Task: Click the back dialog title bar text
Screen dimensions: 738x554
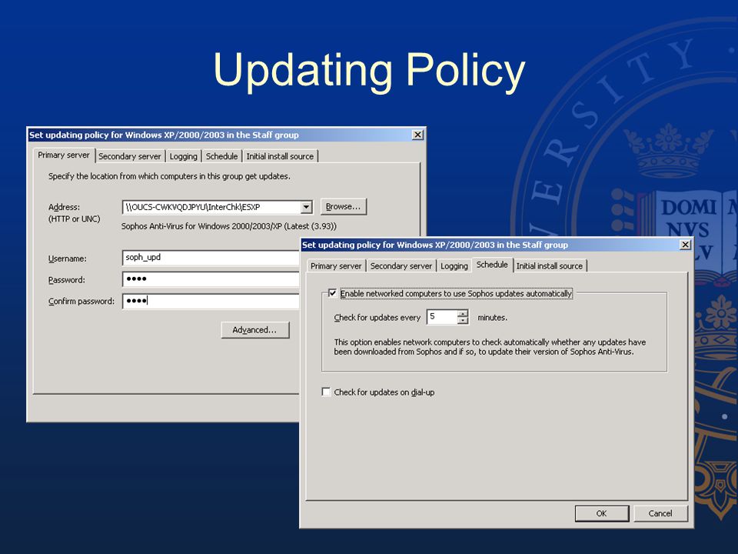Action: pos(164,135)
